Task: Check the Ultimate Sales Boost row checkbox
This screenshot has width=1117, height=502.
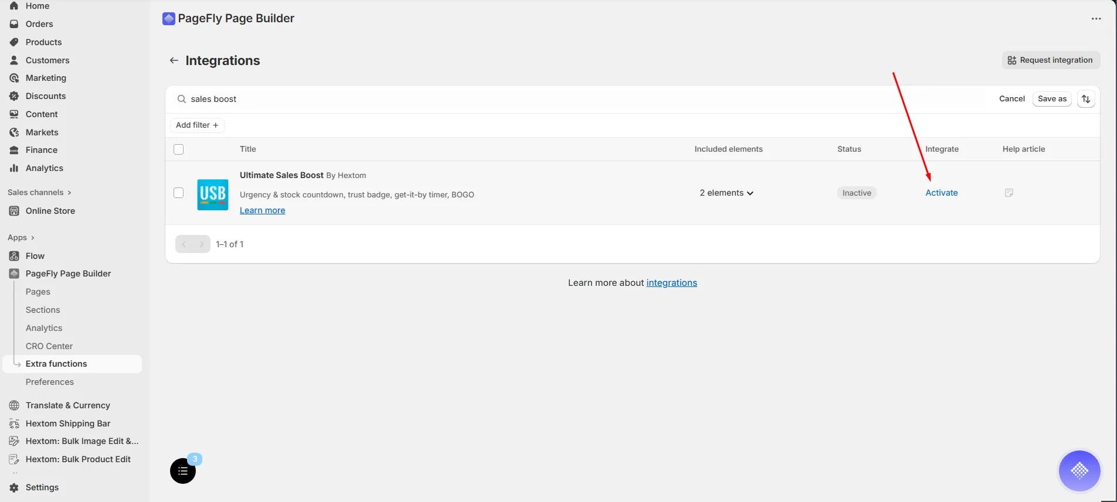Action: point(179,193)
